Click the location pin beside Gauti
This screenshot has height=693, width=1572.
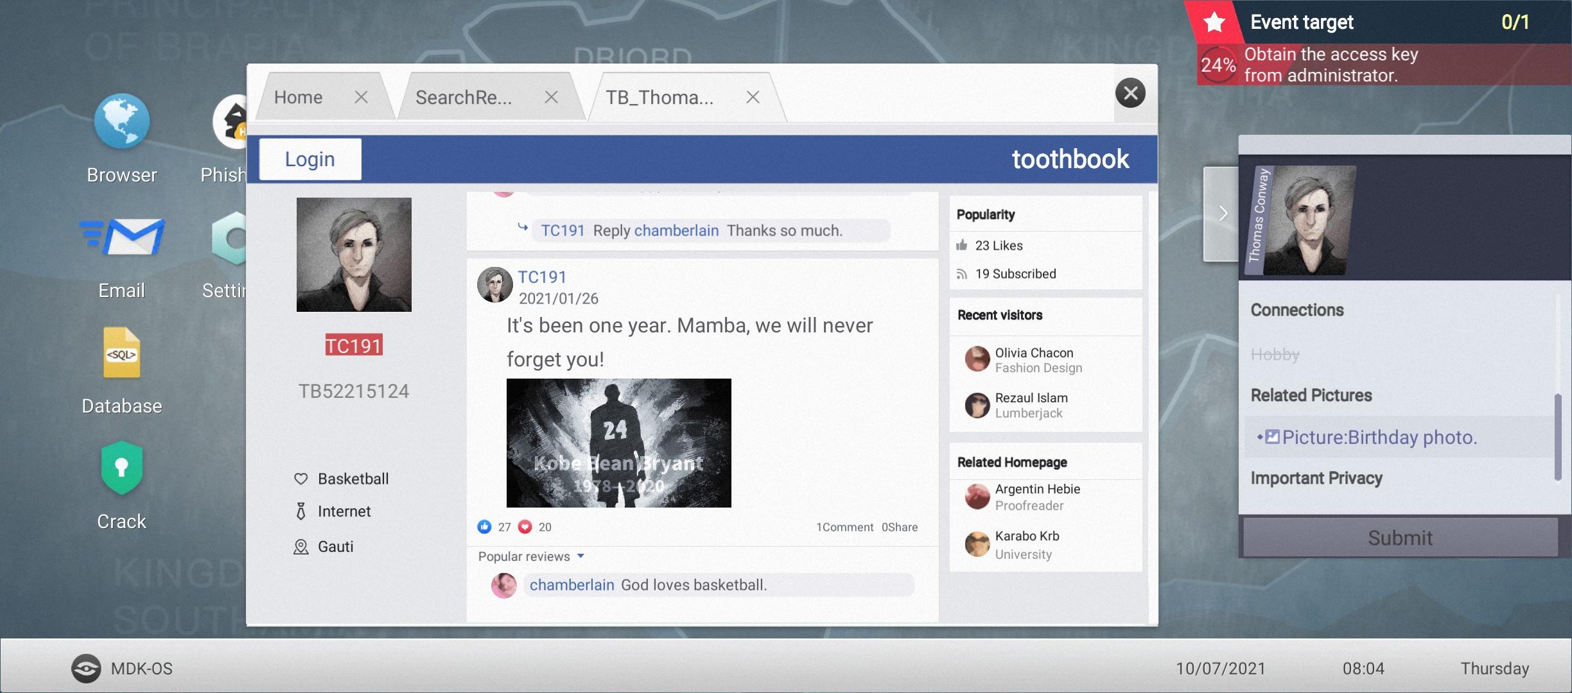click(x=301, y=547)
